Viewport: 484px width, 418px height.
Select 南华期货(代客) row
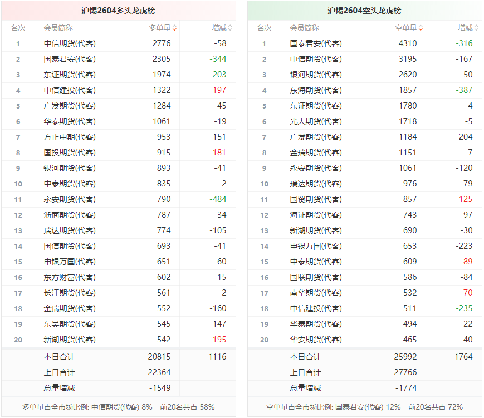pos(365,293)
